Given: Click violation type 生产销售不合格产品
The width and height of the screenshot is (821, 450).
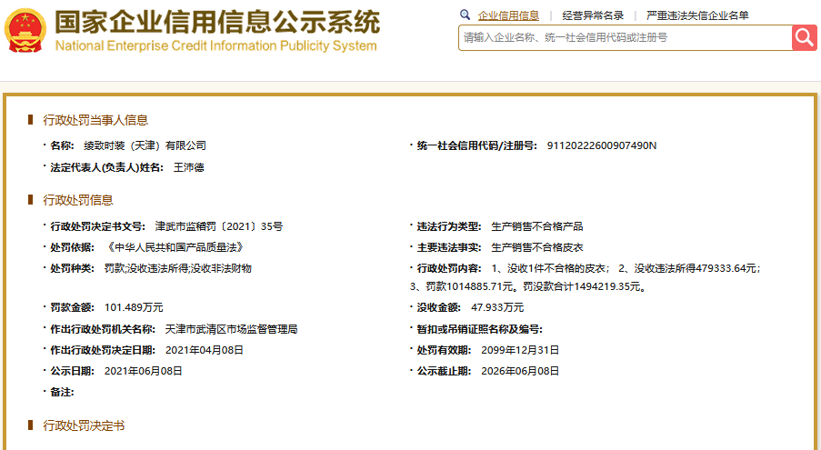Looking at the screenshot, I should coord(537,226).
